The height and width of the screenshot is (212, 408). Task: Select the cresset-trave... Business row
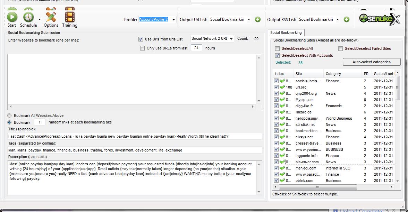tap(334, 143)
